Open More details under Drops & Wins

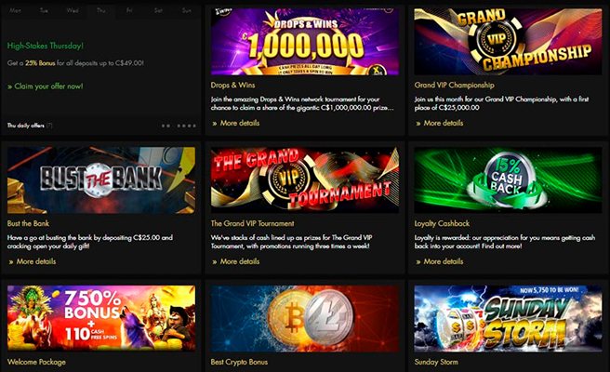point(236,123)
